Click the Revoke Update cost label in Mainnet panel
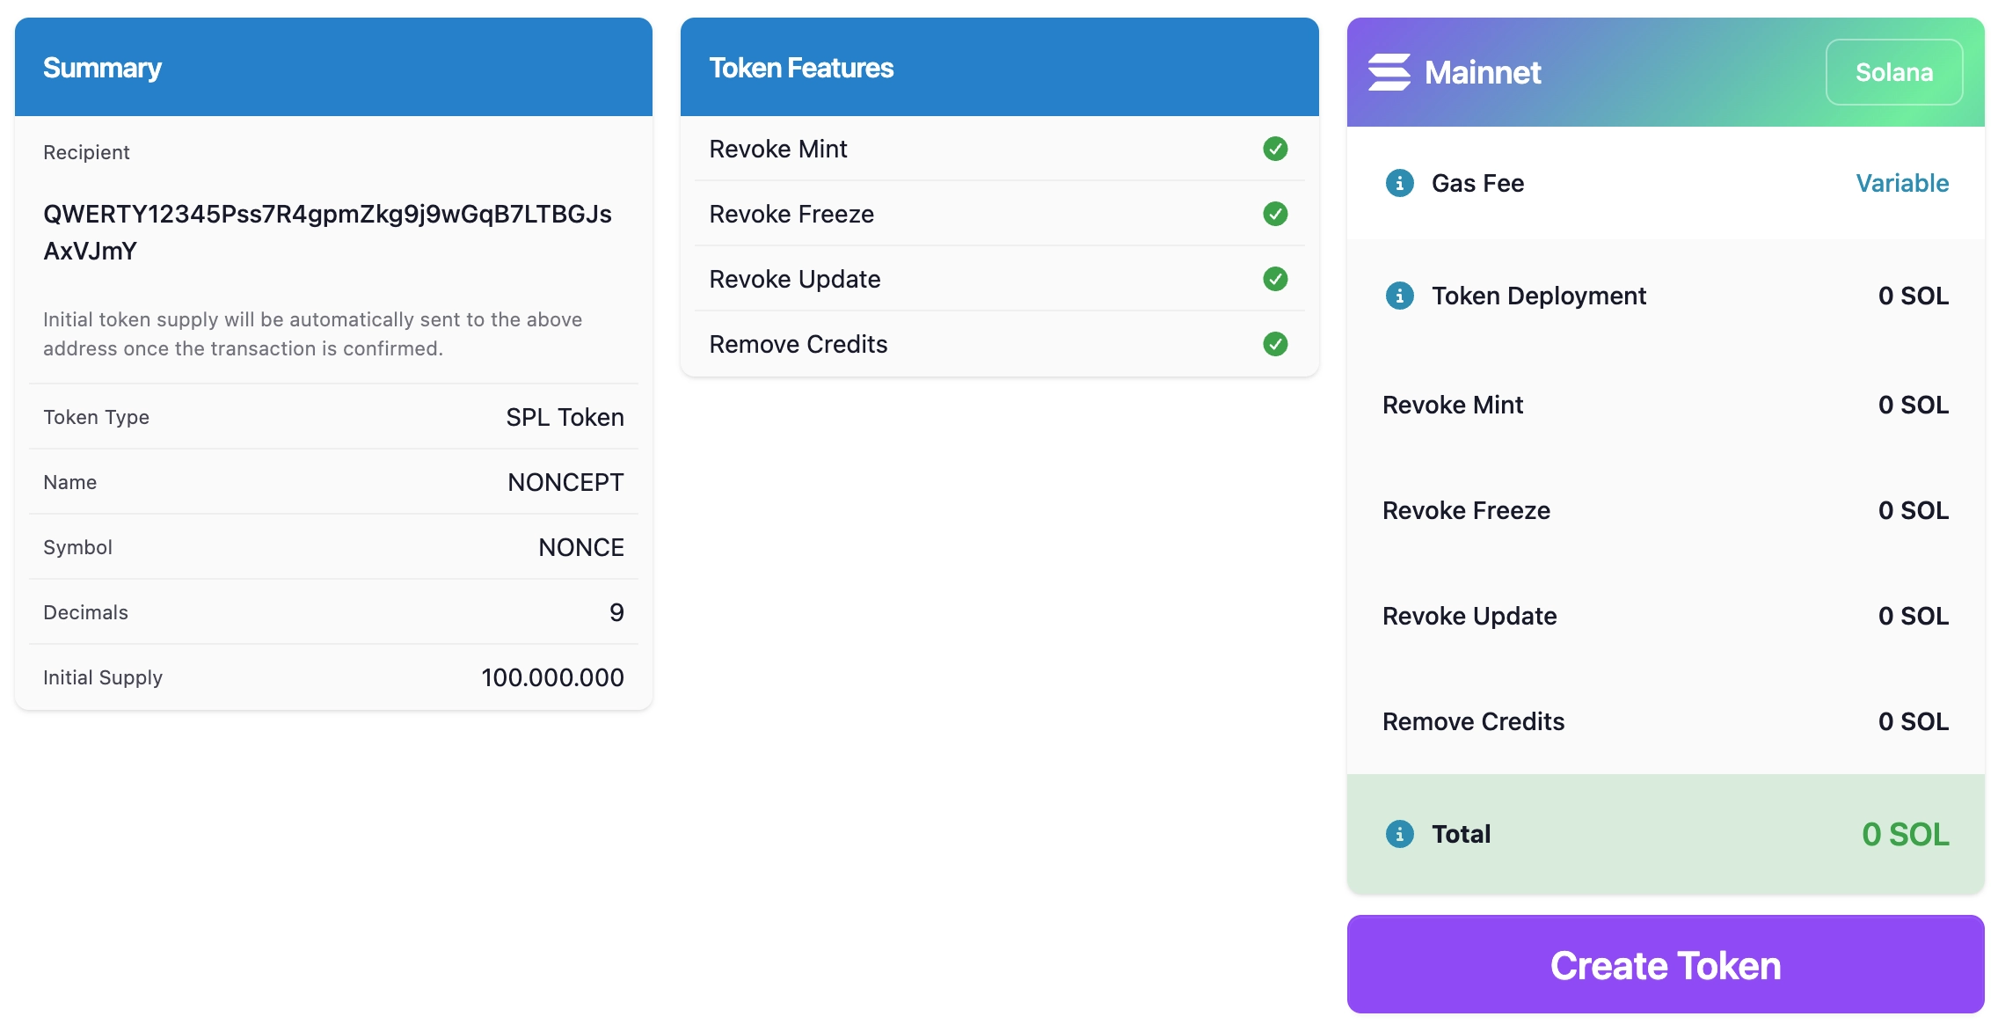The width and height of the screenshot is (1998, 1031). [1469, 616]
